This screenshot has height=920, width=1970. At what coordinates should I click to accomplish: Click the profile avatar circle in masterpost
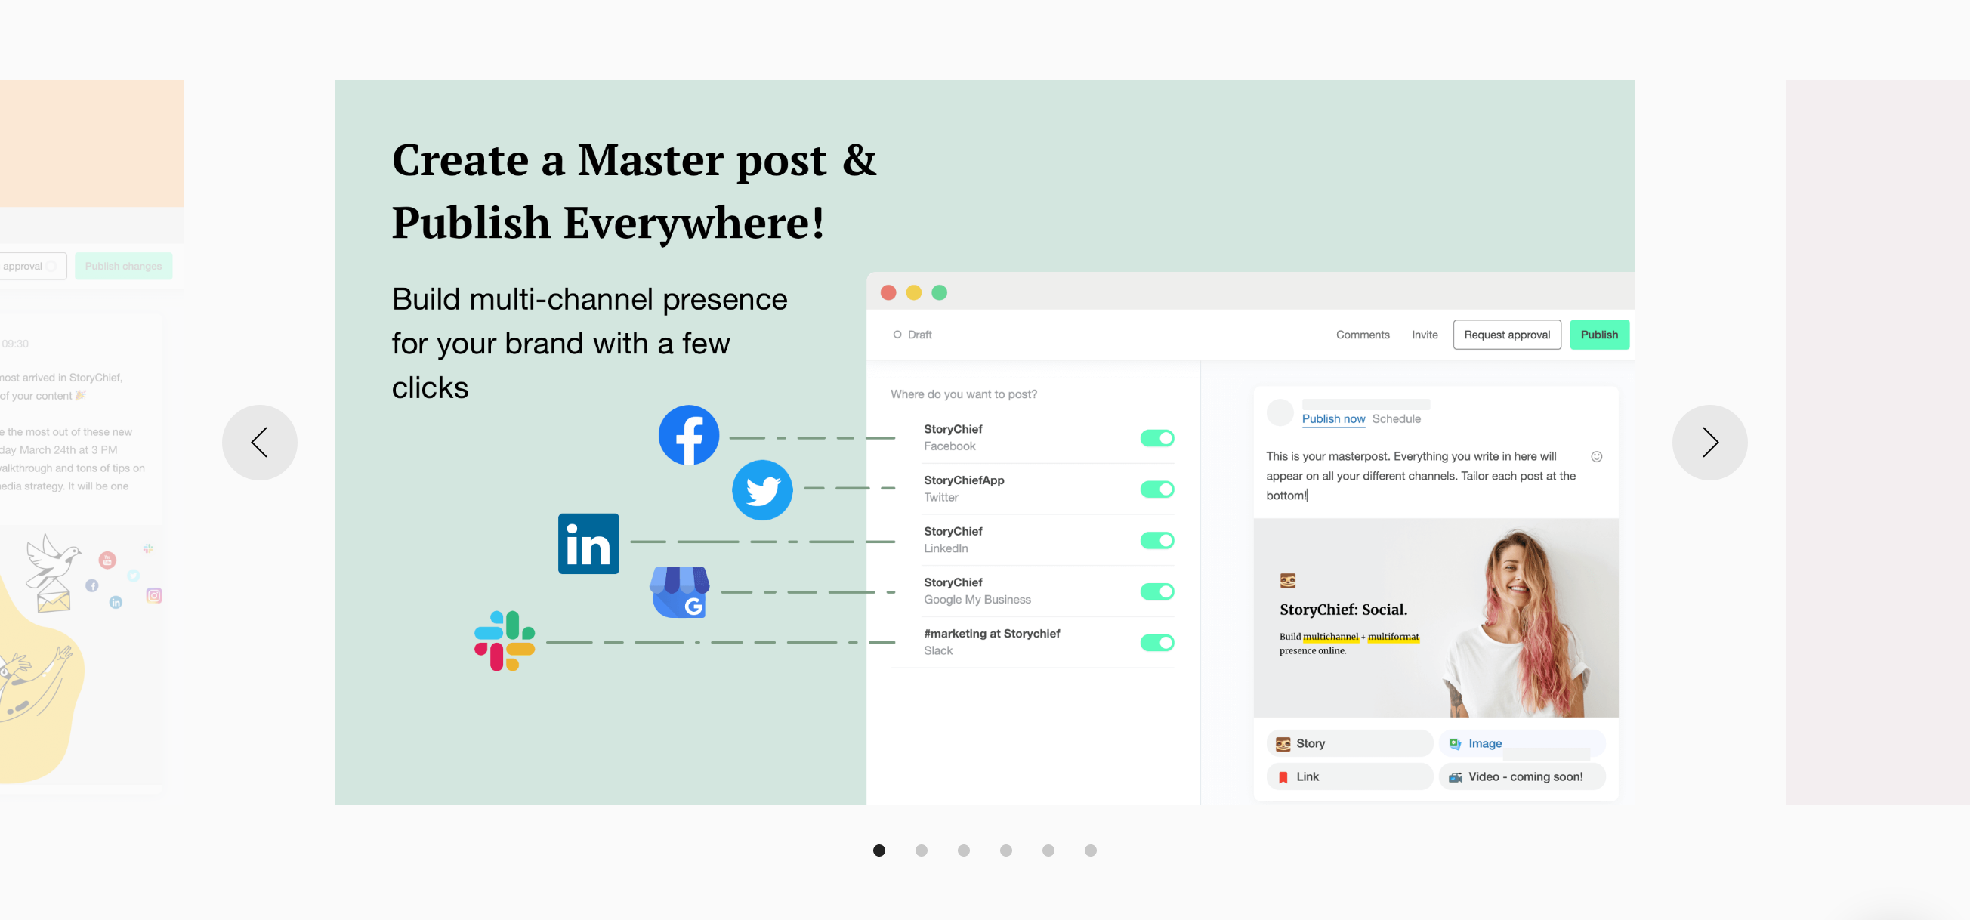(1280, 413)
